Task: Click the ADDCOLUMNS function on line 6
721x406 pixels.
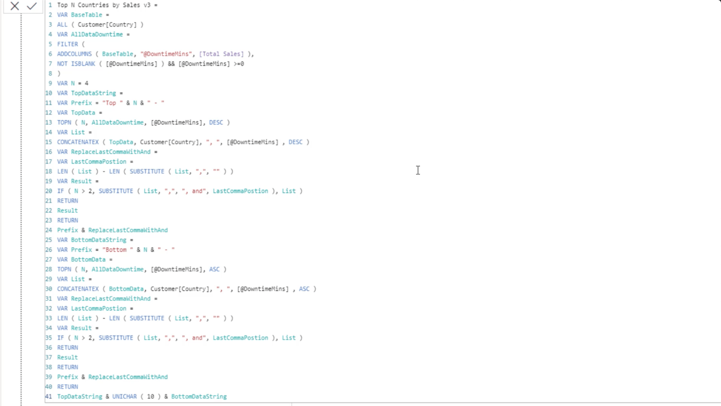Action: [74, 54]
